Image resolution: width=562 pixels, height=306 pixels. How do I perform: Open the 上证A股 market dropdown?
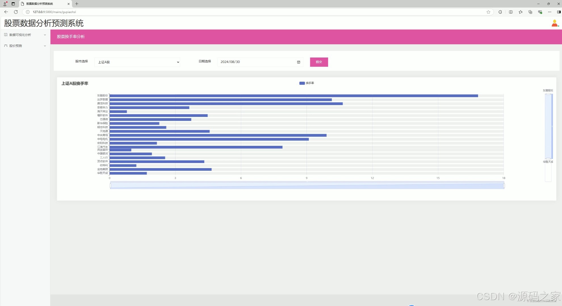coord(137,62)
